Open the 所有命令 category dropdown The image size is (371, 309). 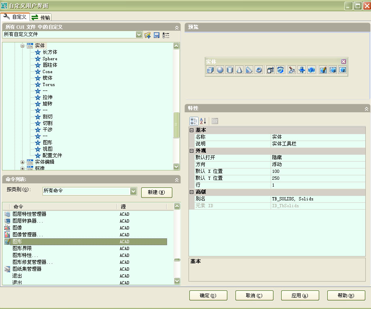pos(134,191)
